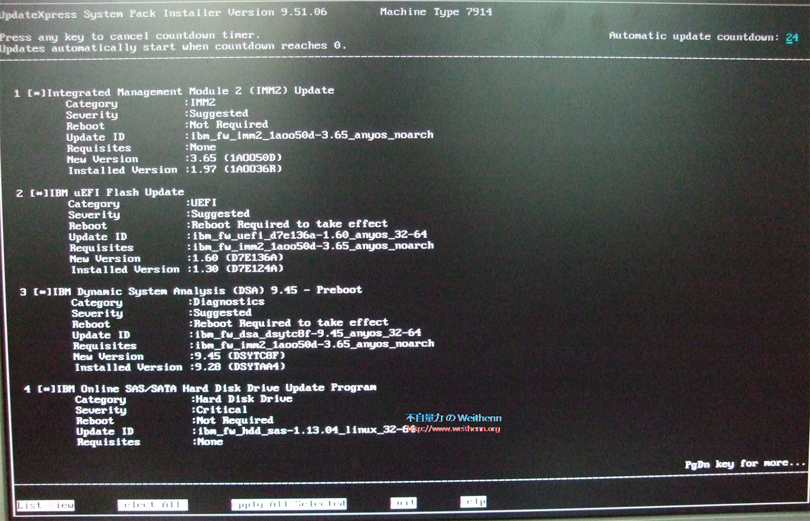This screenshot has width=810, height=521.
Task: Toggle the IBM uEFI Flash Update checkbox
Action: [39, 193]
